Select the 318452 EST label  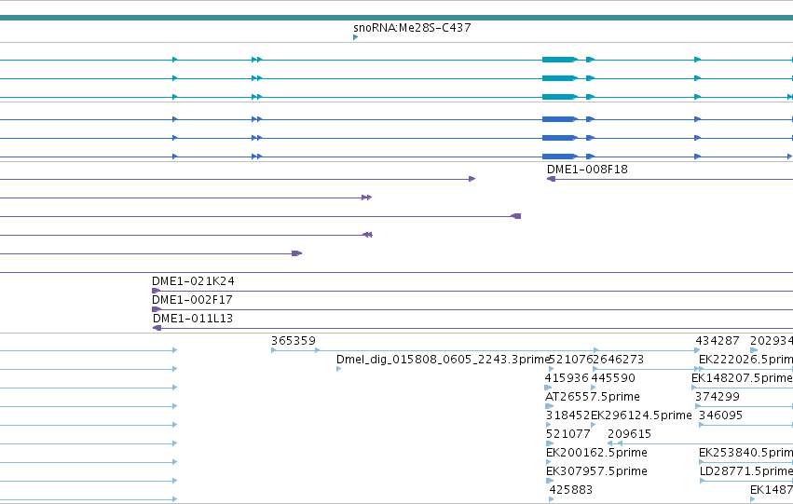coord(567,415)
